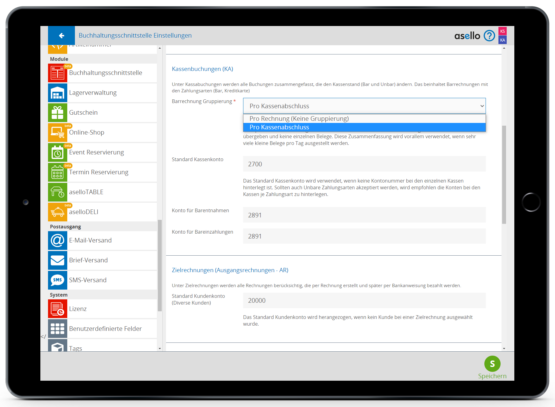
Task: Click the main content vertical scrollbar
Action: [x=504, y=174]
